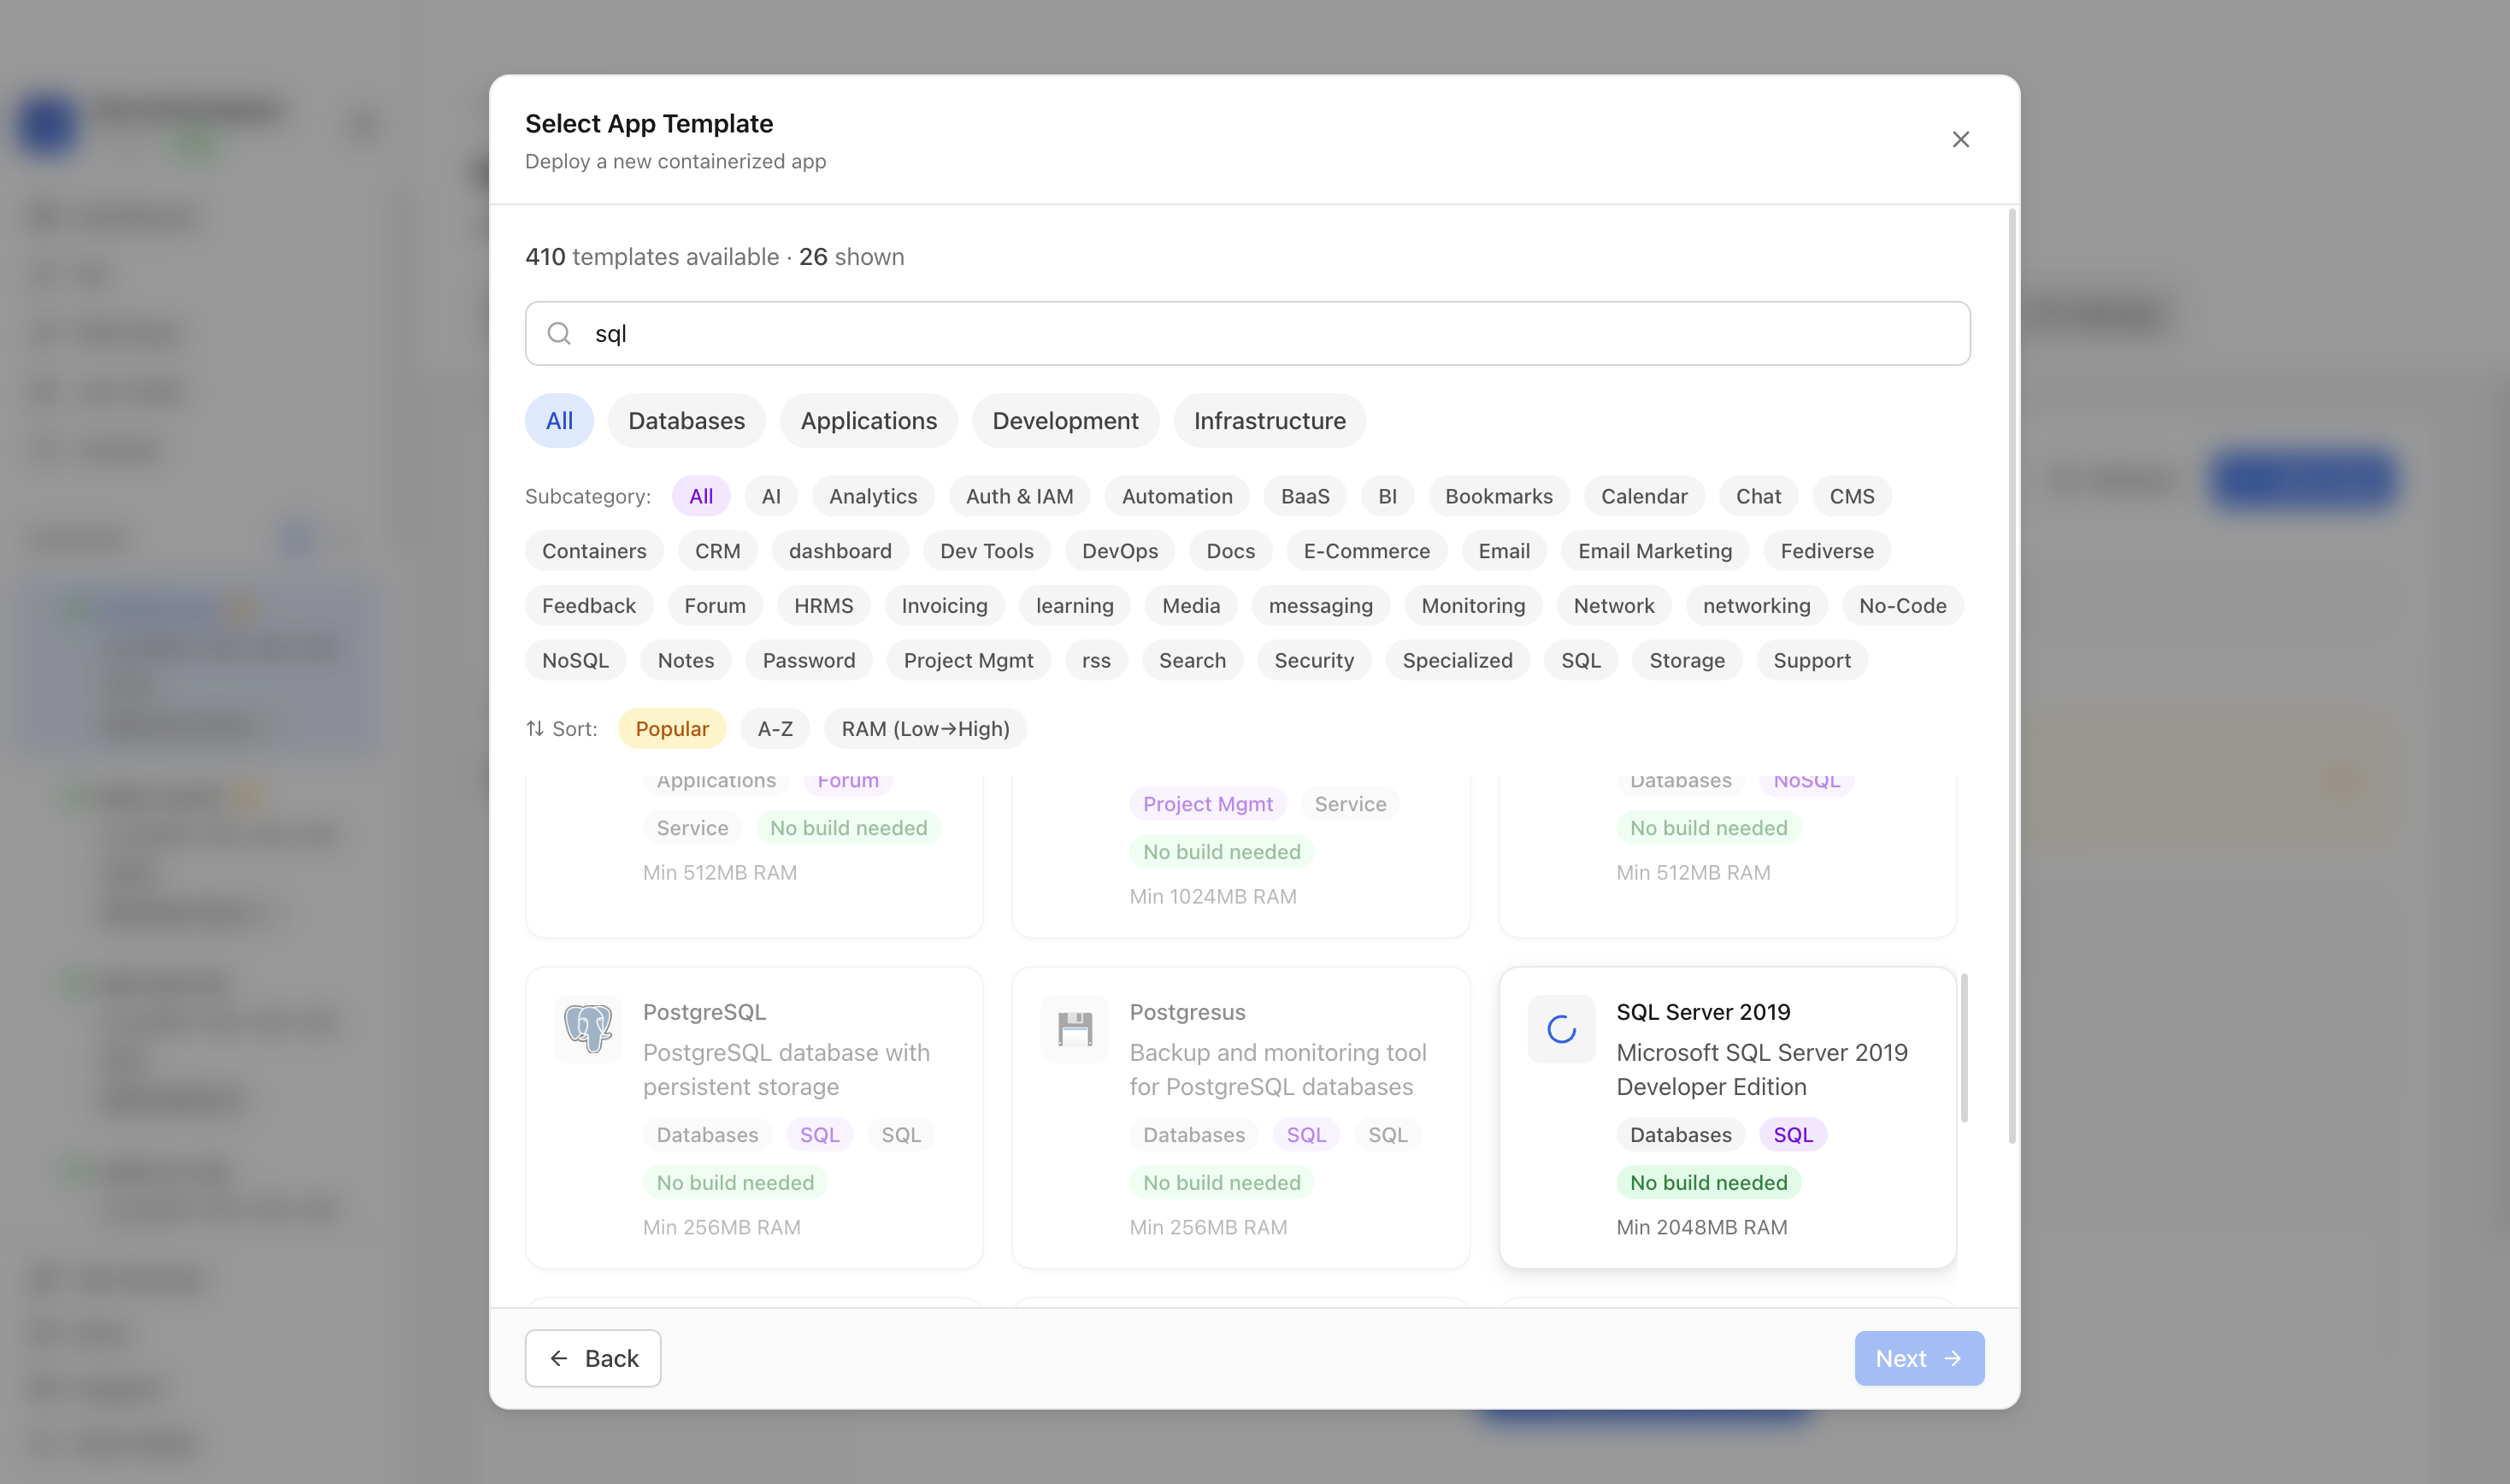Viewport: 2510px width, 1484px height.
Task: Filter by AI subcategory
Action: click(771, 496)
